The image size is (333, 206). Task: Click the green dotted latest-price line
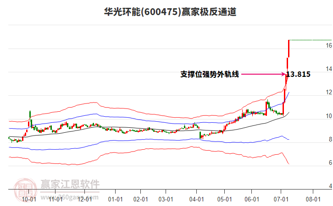pos(311,40)
